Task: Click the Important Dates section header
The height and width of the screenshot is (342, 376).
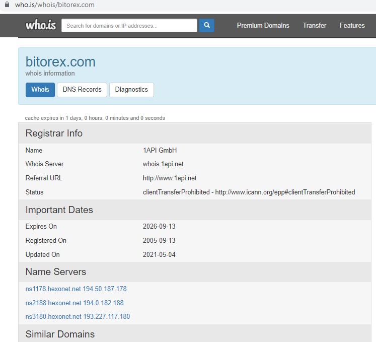Action: click(x=195, y=210)
